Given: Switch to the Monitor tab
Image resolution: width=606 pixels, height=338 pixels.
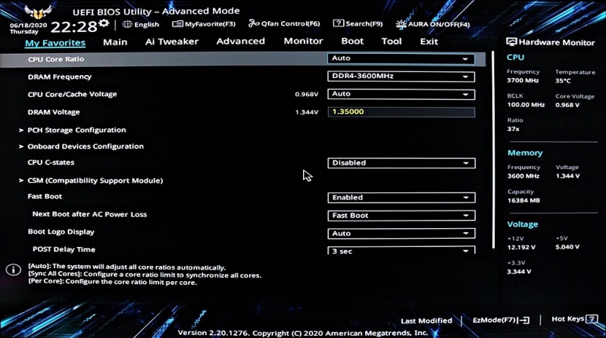Looking at the screenshot, I should click(x=304, y=41).
